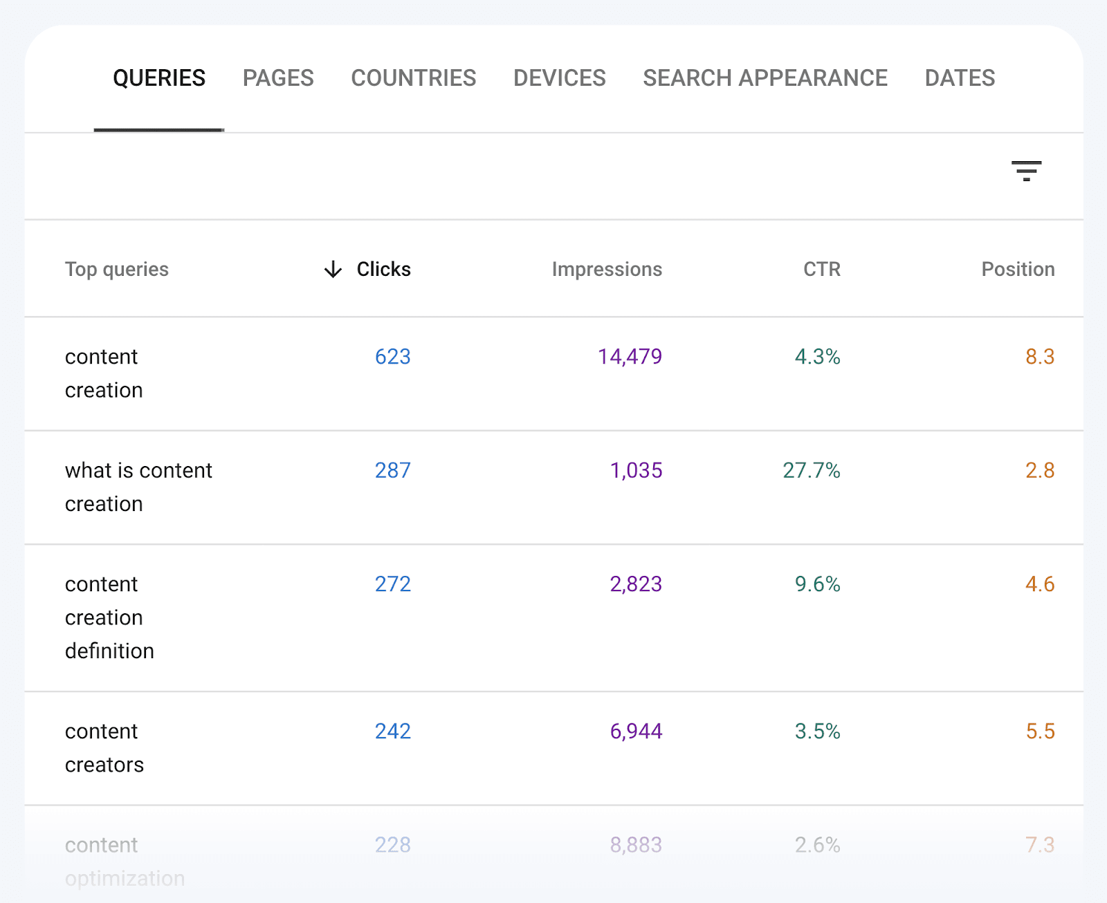
Task: Click the sort arrow next to Clicks
Action: click(x=332, y=270)
